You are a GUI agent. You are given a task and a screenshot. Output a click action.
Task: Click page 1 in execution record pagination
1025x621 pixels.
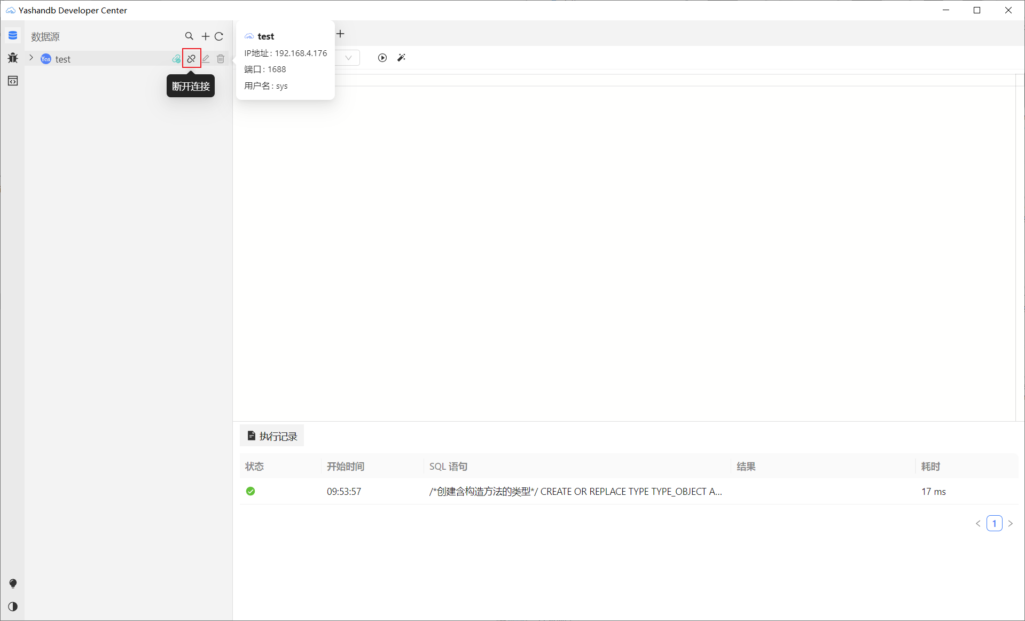[x=994, y=523]
